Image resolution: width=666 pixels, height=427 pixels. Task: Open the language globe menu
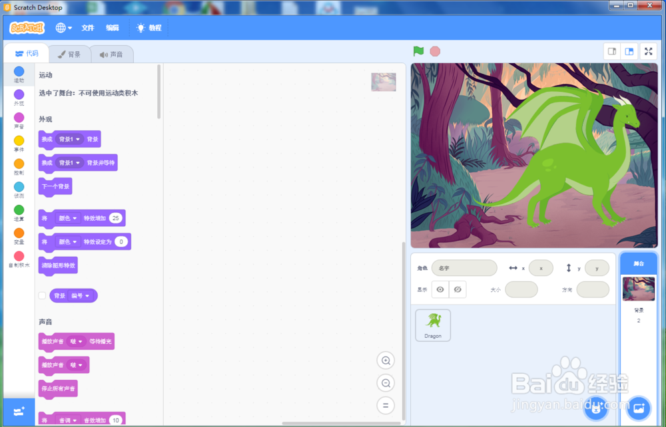pos(64,28)
